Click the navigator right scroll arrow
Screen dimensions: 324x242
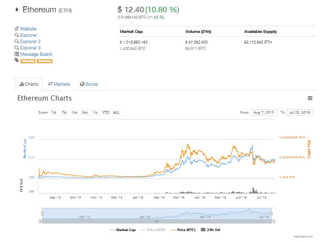pyautogui.click(x=273, y=221)
